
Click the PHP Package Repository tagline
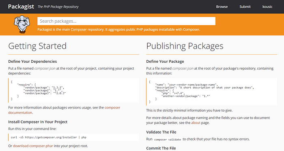click(x=58, y=7)
